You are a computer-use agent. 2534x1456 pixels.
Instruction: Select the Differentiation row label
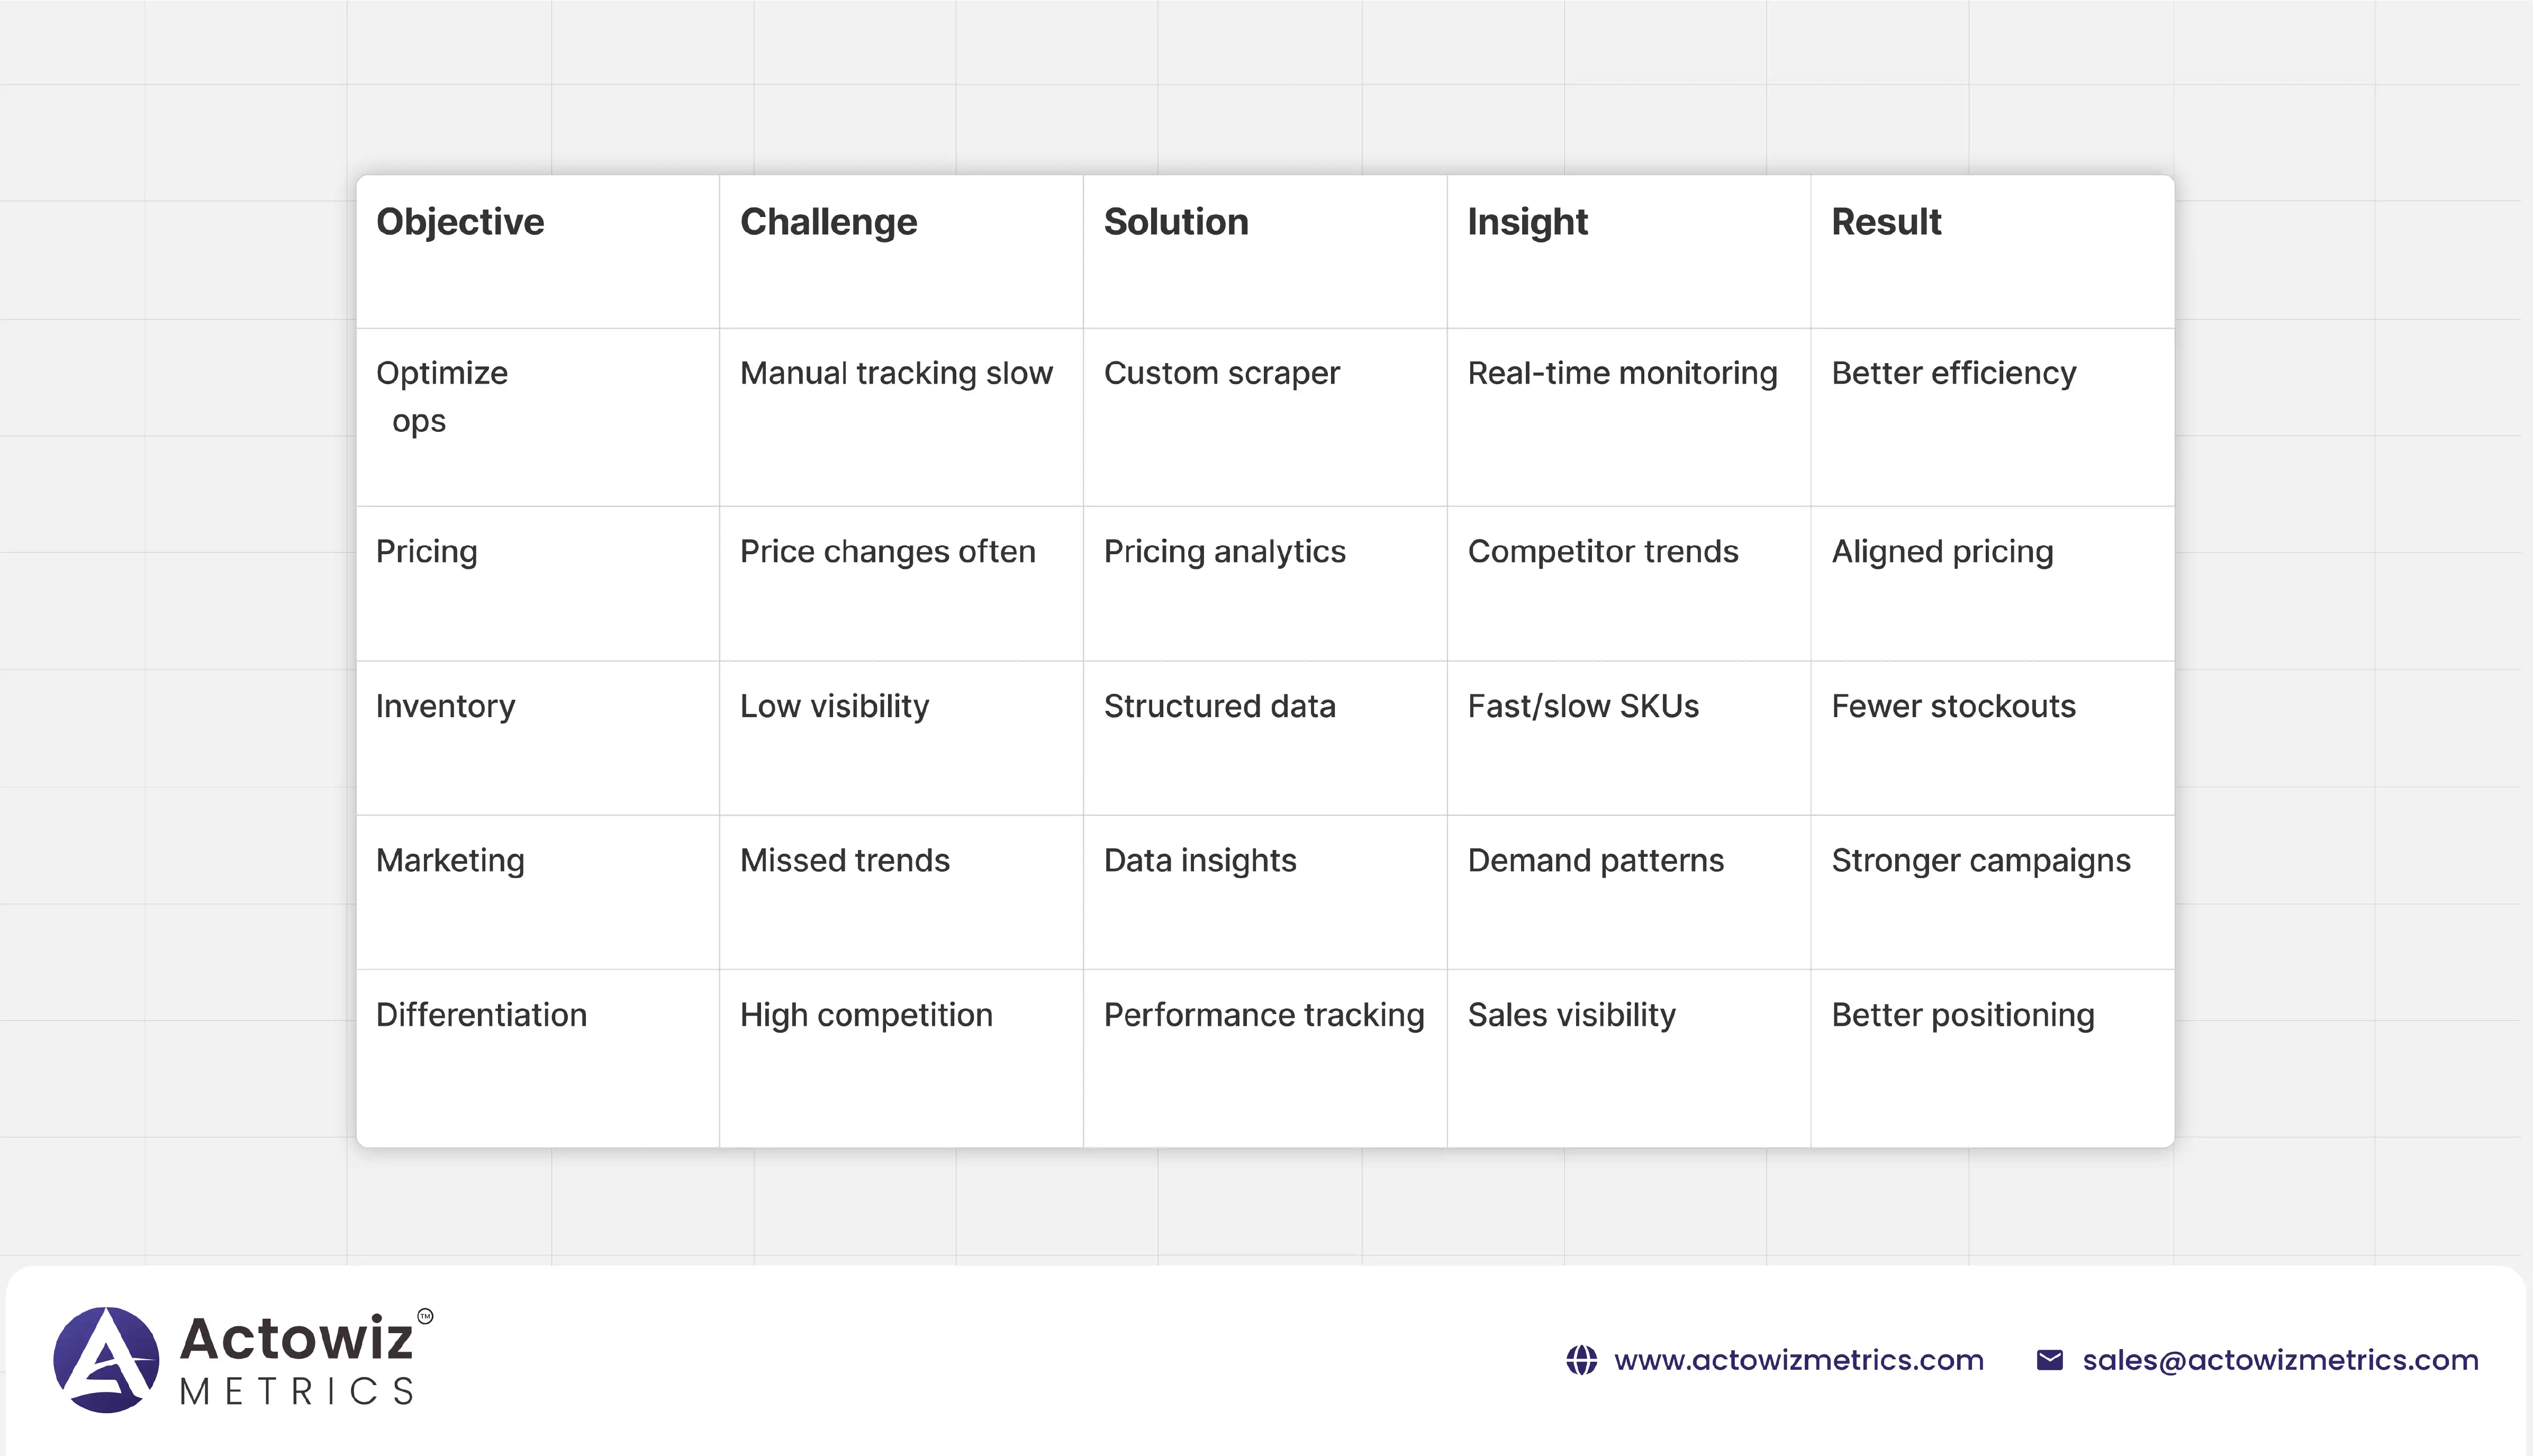pos(481,1015)
